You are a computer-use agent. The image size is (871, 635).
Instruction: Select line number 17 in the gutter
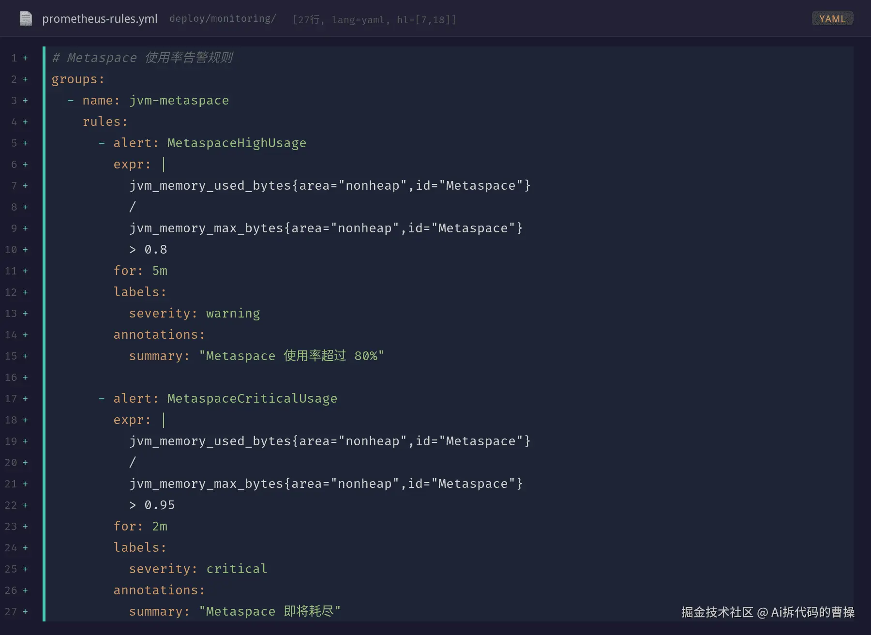pos(11,399)
